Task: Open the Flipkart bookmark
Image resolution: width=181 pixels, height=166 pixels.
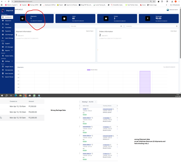Action: point(60,5)
